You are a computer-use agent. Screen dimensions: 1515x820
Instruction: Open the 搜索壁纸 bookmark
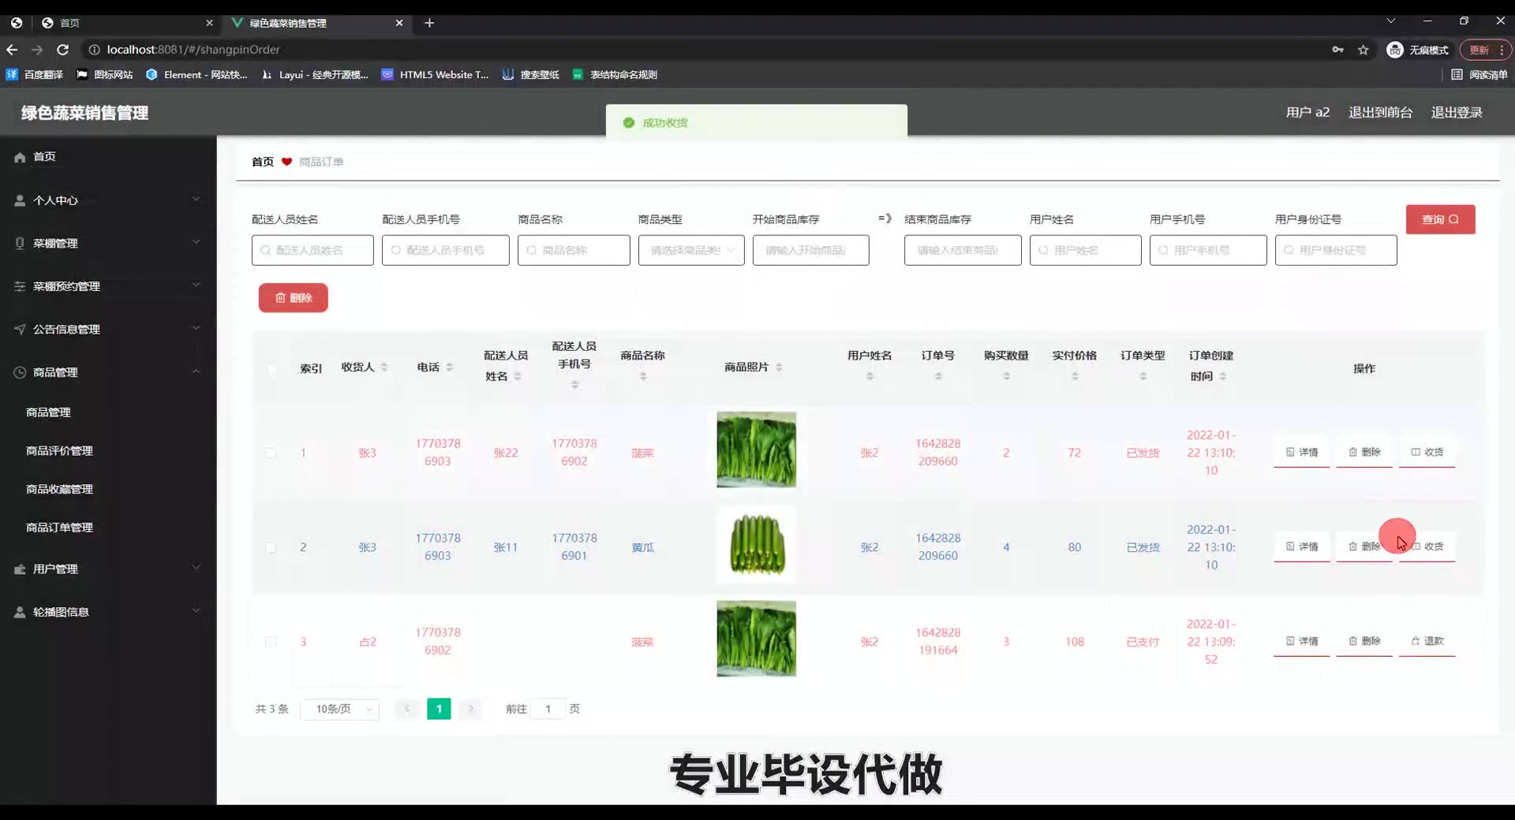click(x=531, y=75)
